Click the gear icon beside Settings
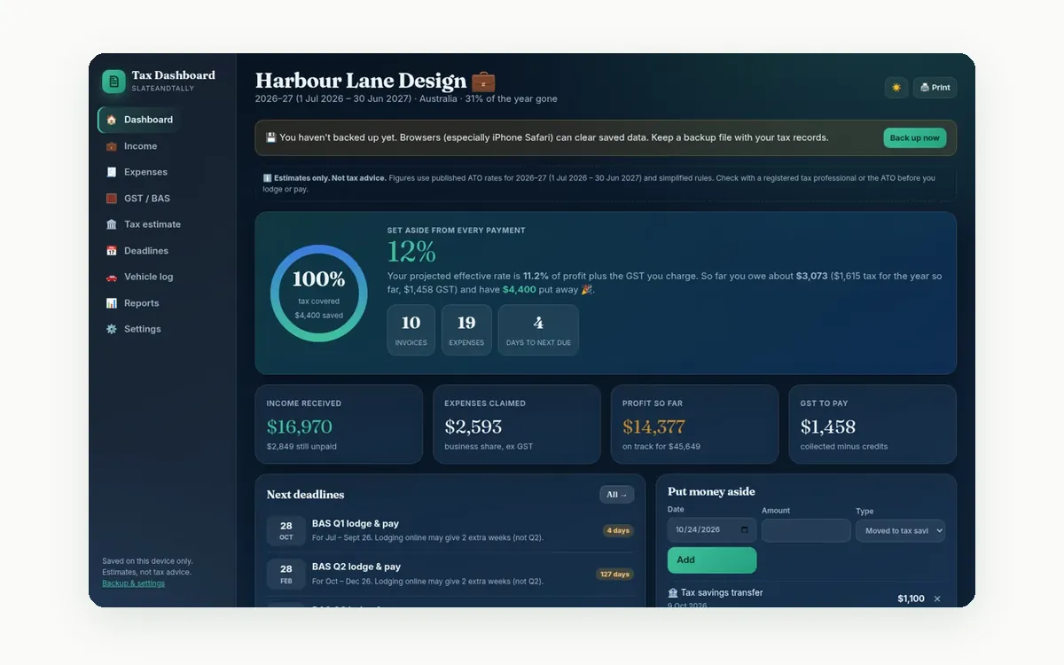 [x=112, y=329]
